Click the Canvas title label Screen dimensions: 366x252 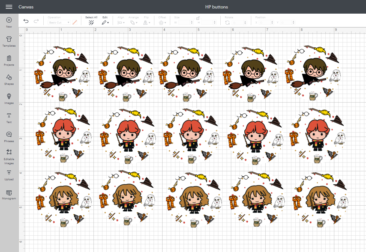pos(26,7)
